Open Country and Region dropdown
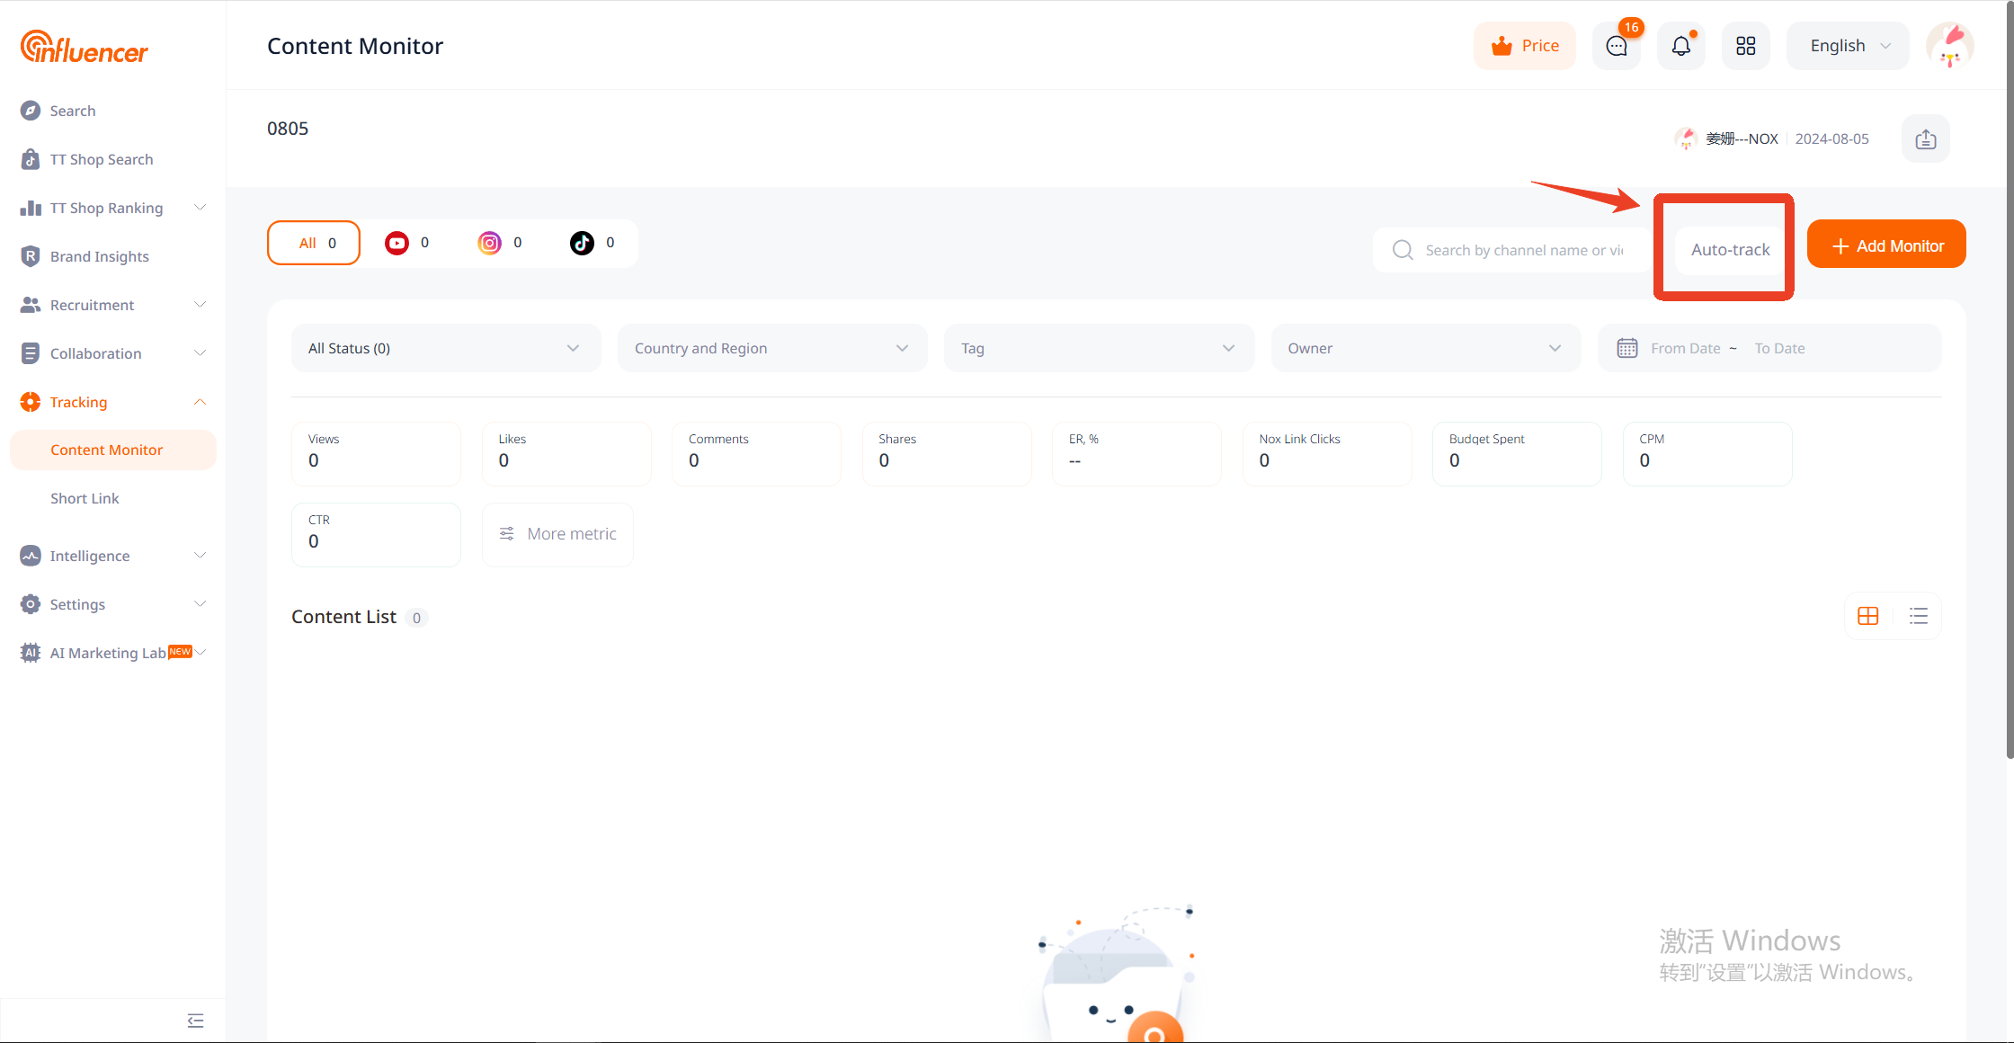This screenshot has width=2014, height=1043. (x=771, y=348)
